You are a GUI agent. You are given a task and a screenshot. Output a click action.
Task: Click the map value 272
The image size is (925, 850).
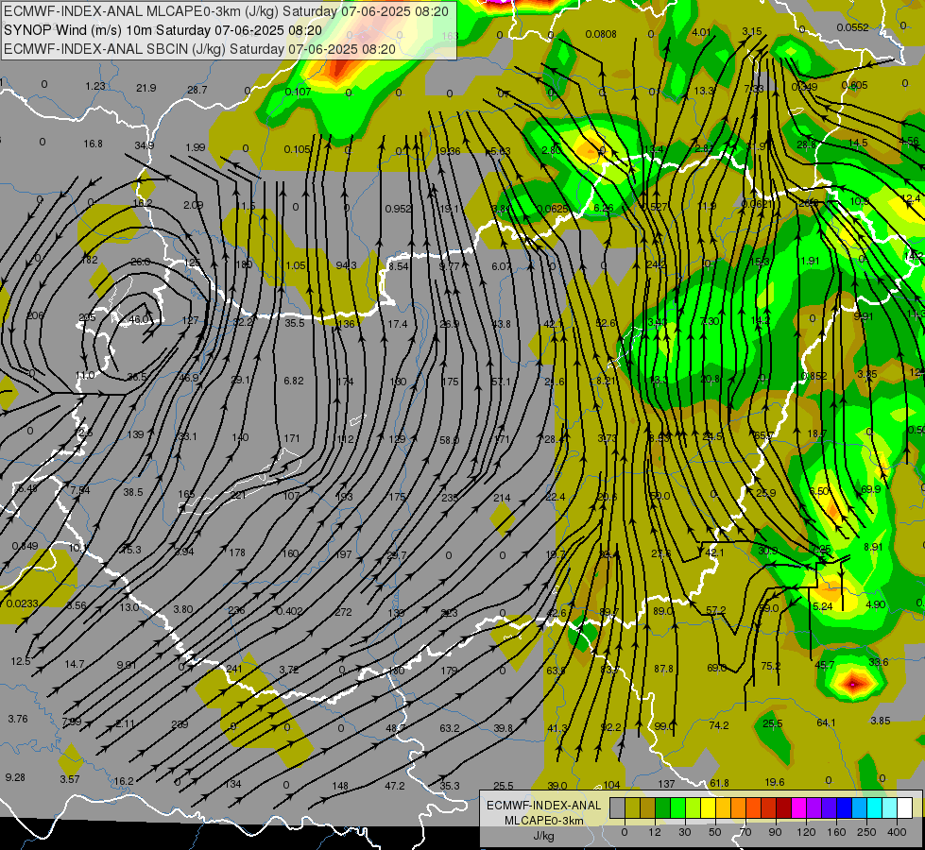tap(343, 612)
